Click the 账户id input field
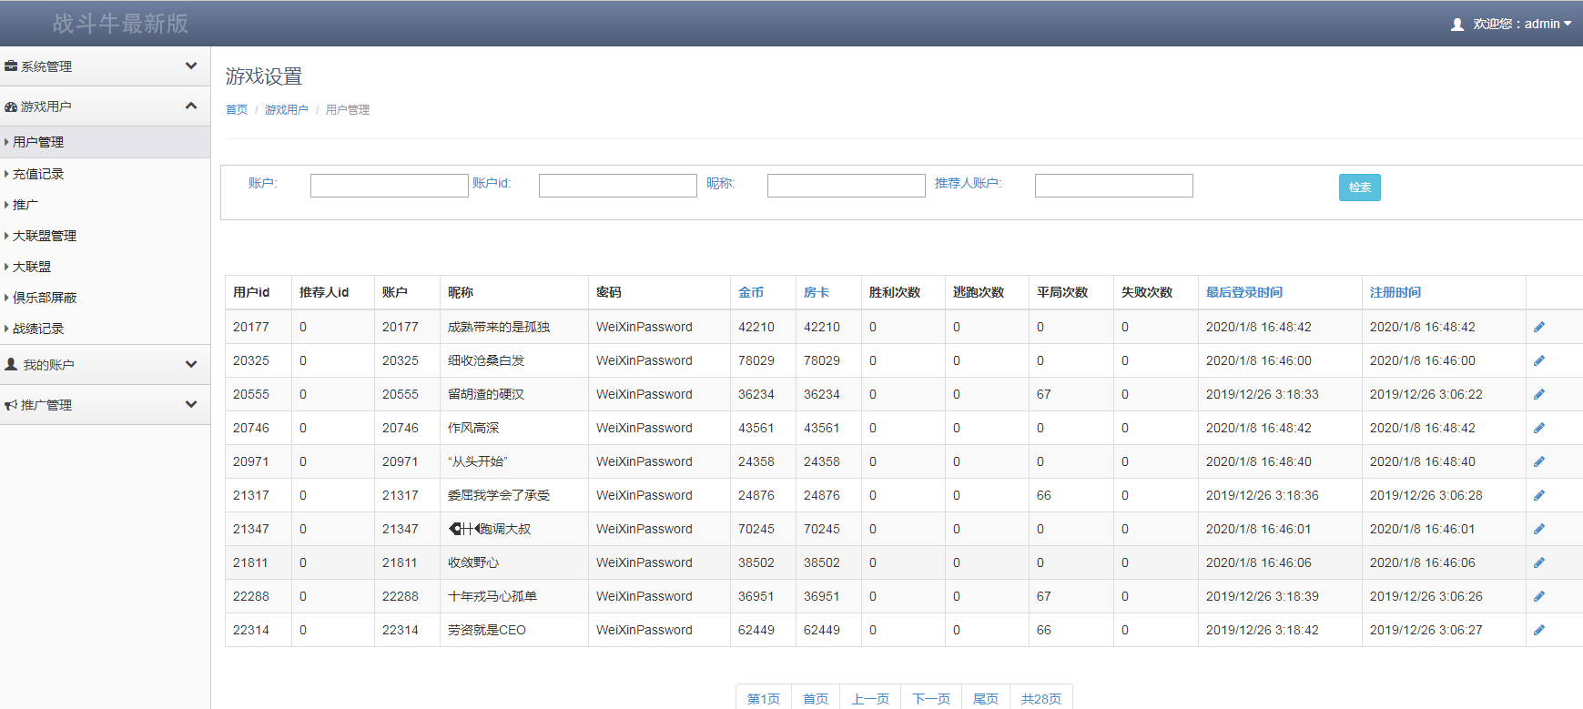1583x709 pixels. click(617, 186)
